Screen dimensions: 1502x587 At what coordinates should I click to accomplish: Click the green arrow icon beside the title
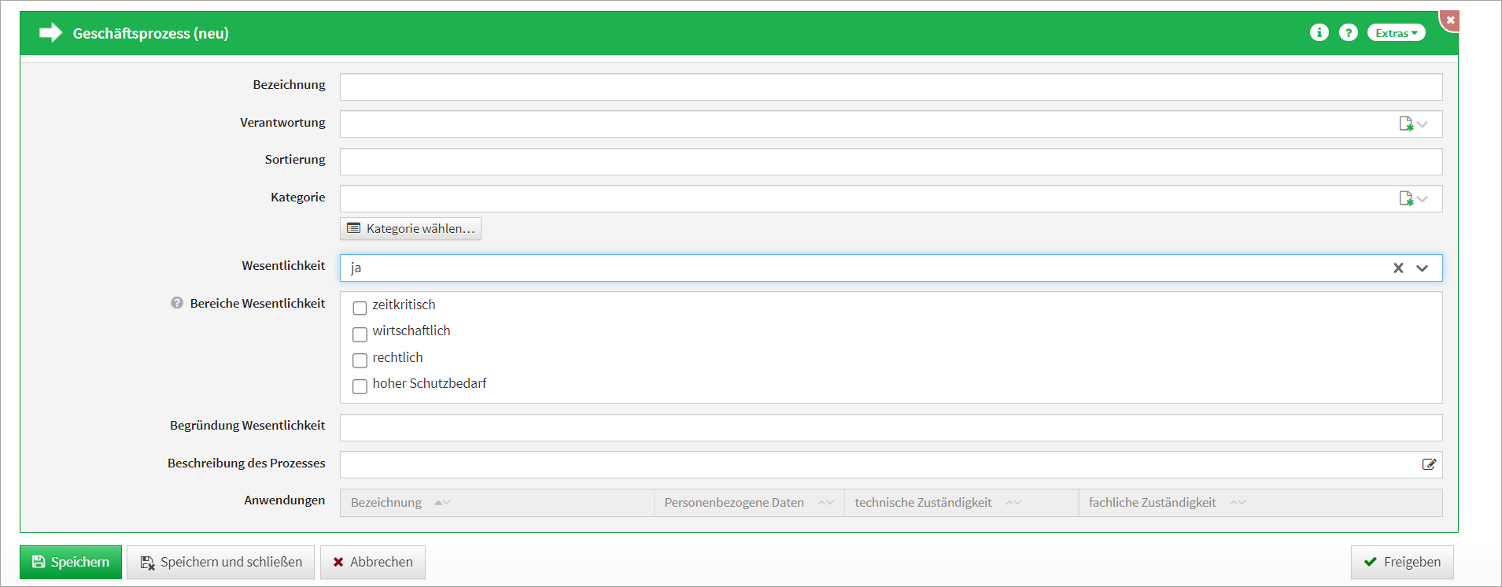(50, 32)
